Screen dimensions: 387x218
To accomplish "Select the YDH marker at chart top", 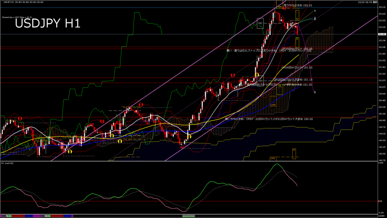I will (280, 7).
